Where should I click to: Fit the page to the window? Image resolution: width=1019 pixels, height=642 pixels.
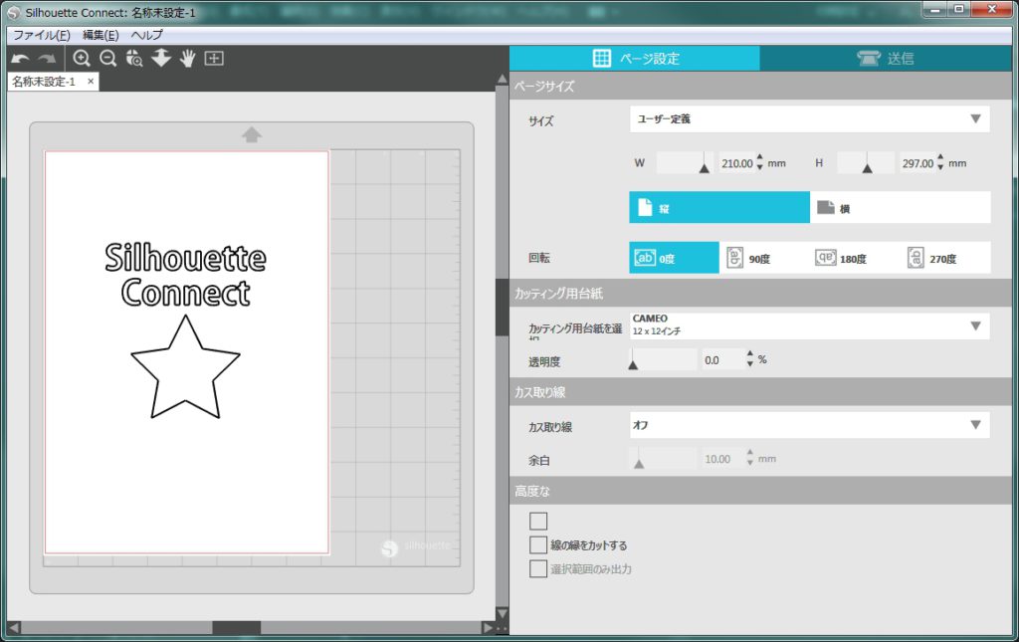(x=214, y=59)
